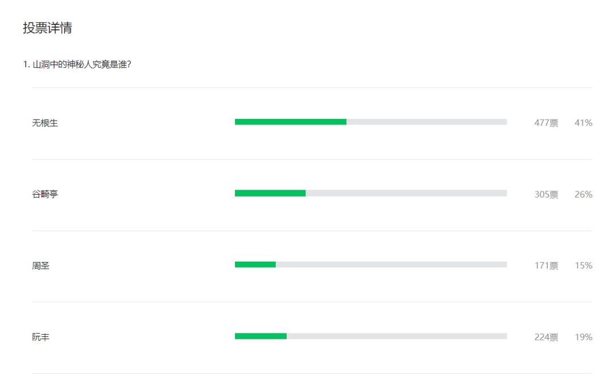The image size is (613, 376).
Task: Click the 41% percentage value
Action: (583, 123)
